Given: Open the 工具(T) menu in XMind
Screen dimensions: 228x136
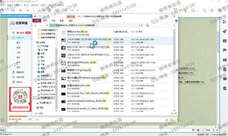Looking at the screenshot, I should tap(43, 5).
